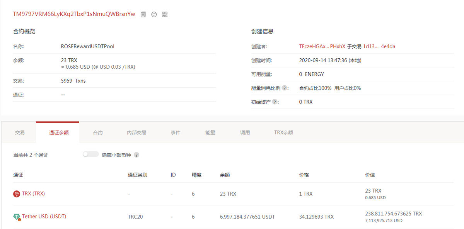Open creation transaction 1d13...4e4da link
The height and width of the screenshot is (229, 464).
pos(379,46)
